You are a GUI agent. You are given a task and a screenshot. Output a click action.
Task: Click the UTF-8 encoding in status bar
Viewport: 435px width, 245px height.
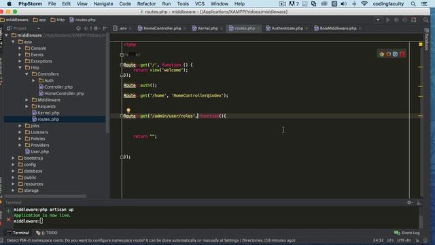coord(404,240)
